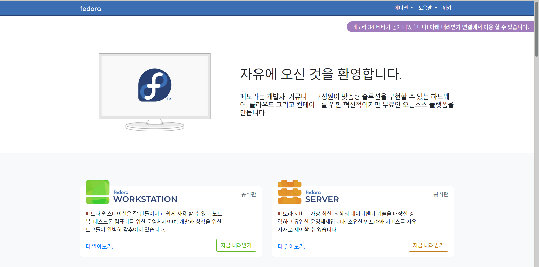Click 지금 내려받기 button for Server
Screen dimensions: 539x267
(428, 245)
